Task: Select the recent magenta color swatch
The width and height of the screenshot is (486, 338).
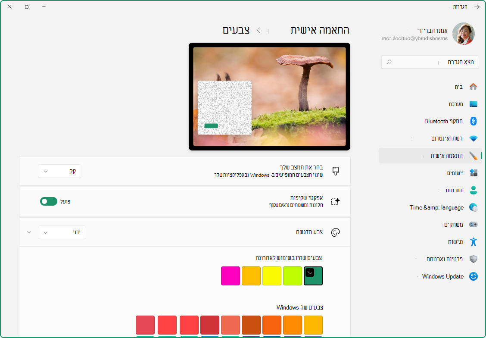Action: [231, 276]
